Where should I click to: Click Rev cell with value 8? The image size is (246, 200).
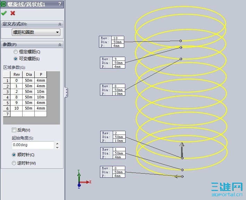pyautogui.click(x=16, y=97)
